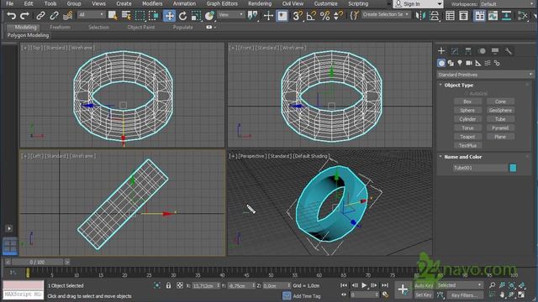Toggle the Percent Snap icon
Screen dimensions: 538x302
324,16
